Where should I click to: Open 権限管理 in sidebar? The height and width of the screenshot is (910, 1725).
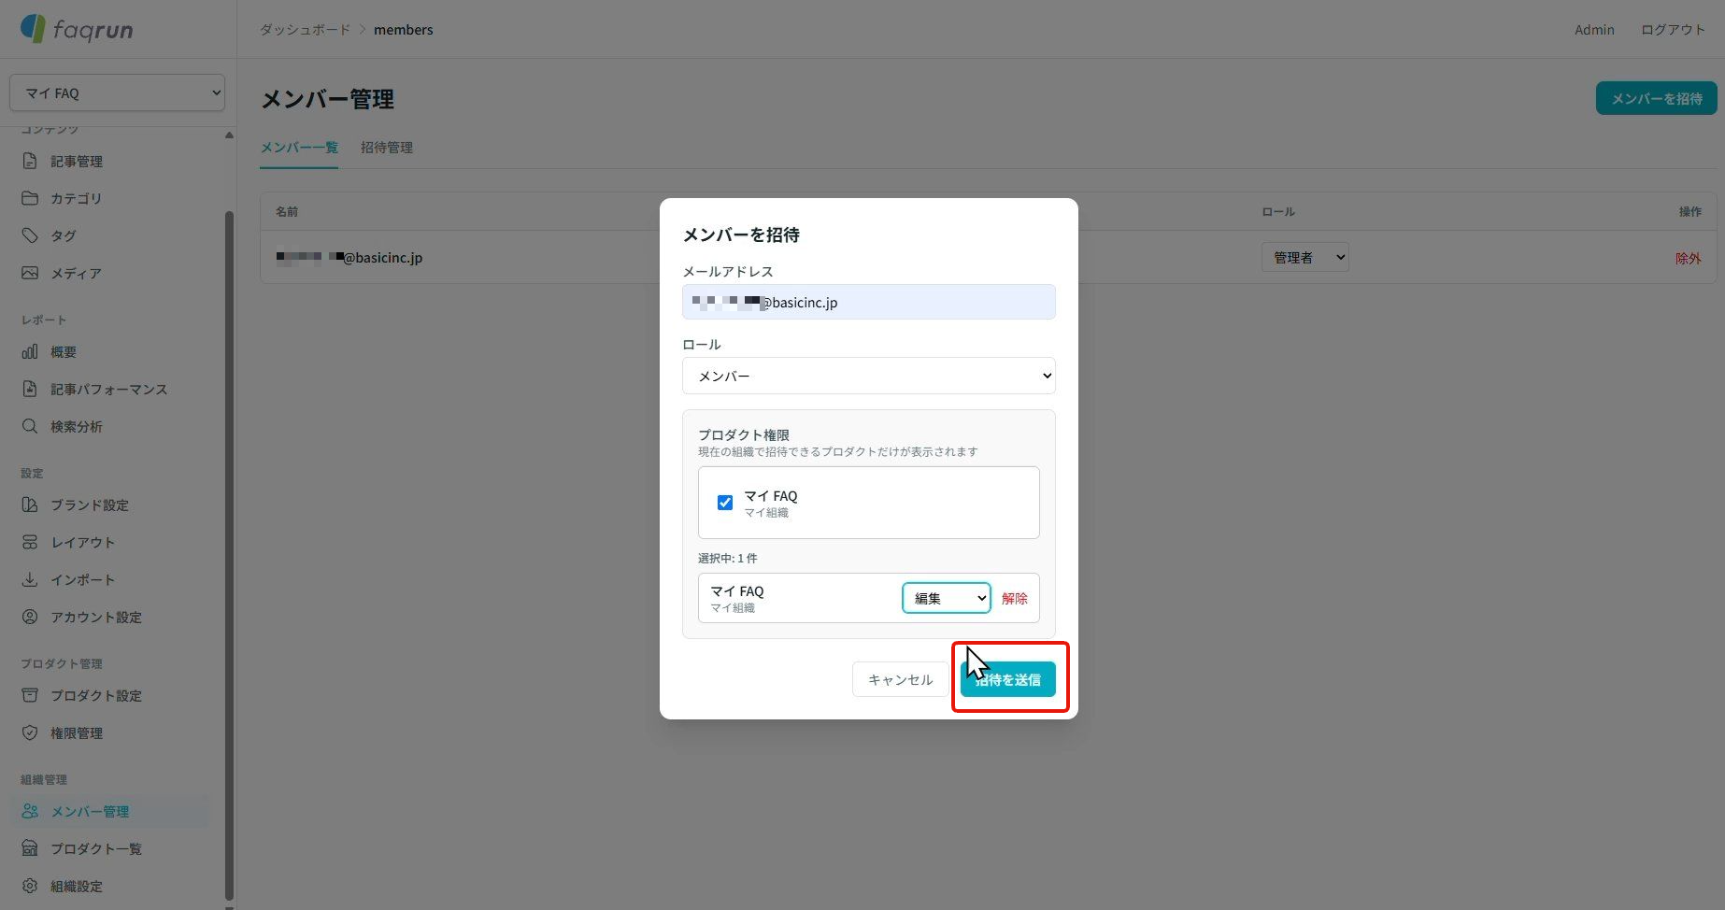coord(77,732)
